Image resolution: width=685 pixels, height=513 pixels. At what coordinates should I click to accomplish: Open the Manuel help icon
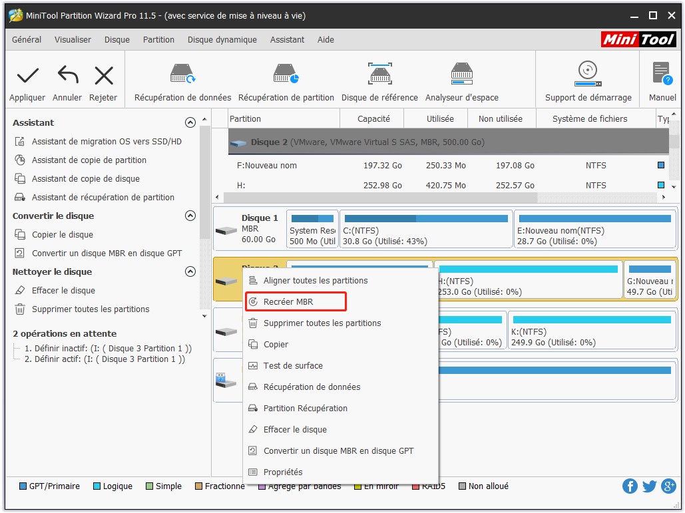[x=662, y=73]
